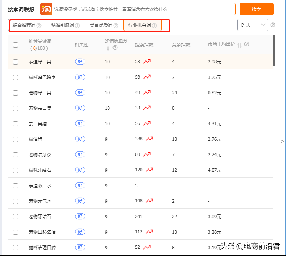The width and height of the screenshot is (286, 256).
Task: Click the keyword 泰迪漱口水
Action: (x=40, y=186)
